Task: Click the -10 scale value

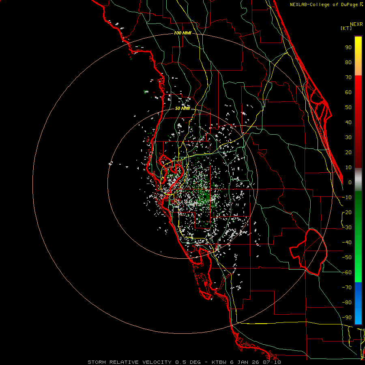Action: [347, 198]
